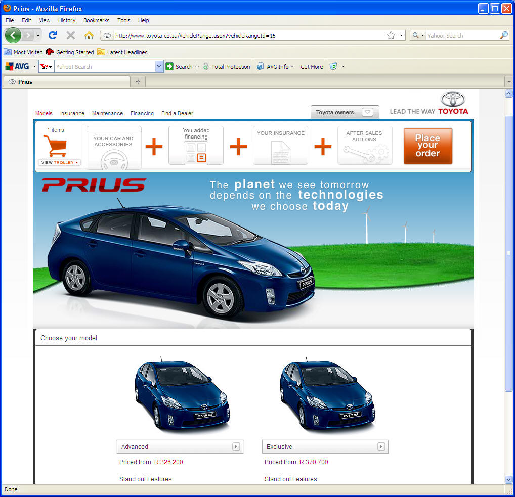Click the AVG logo in toolbar
515x497 pixels.
click(x=17, y=66)
